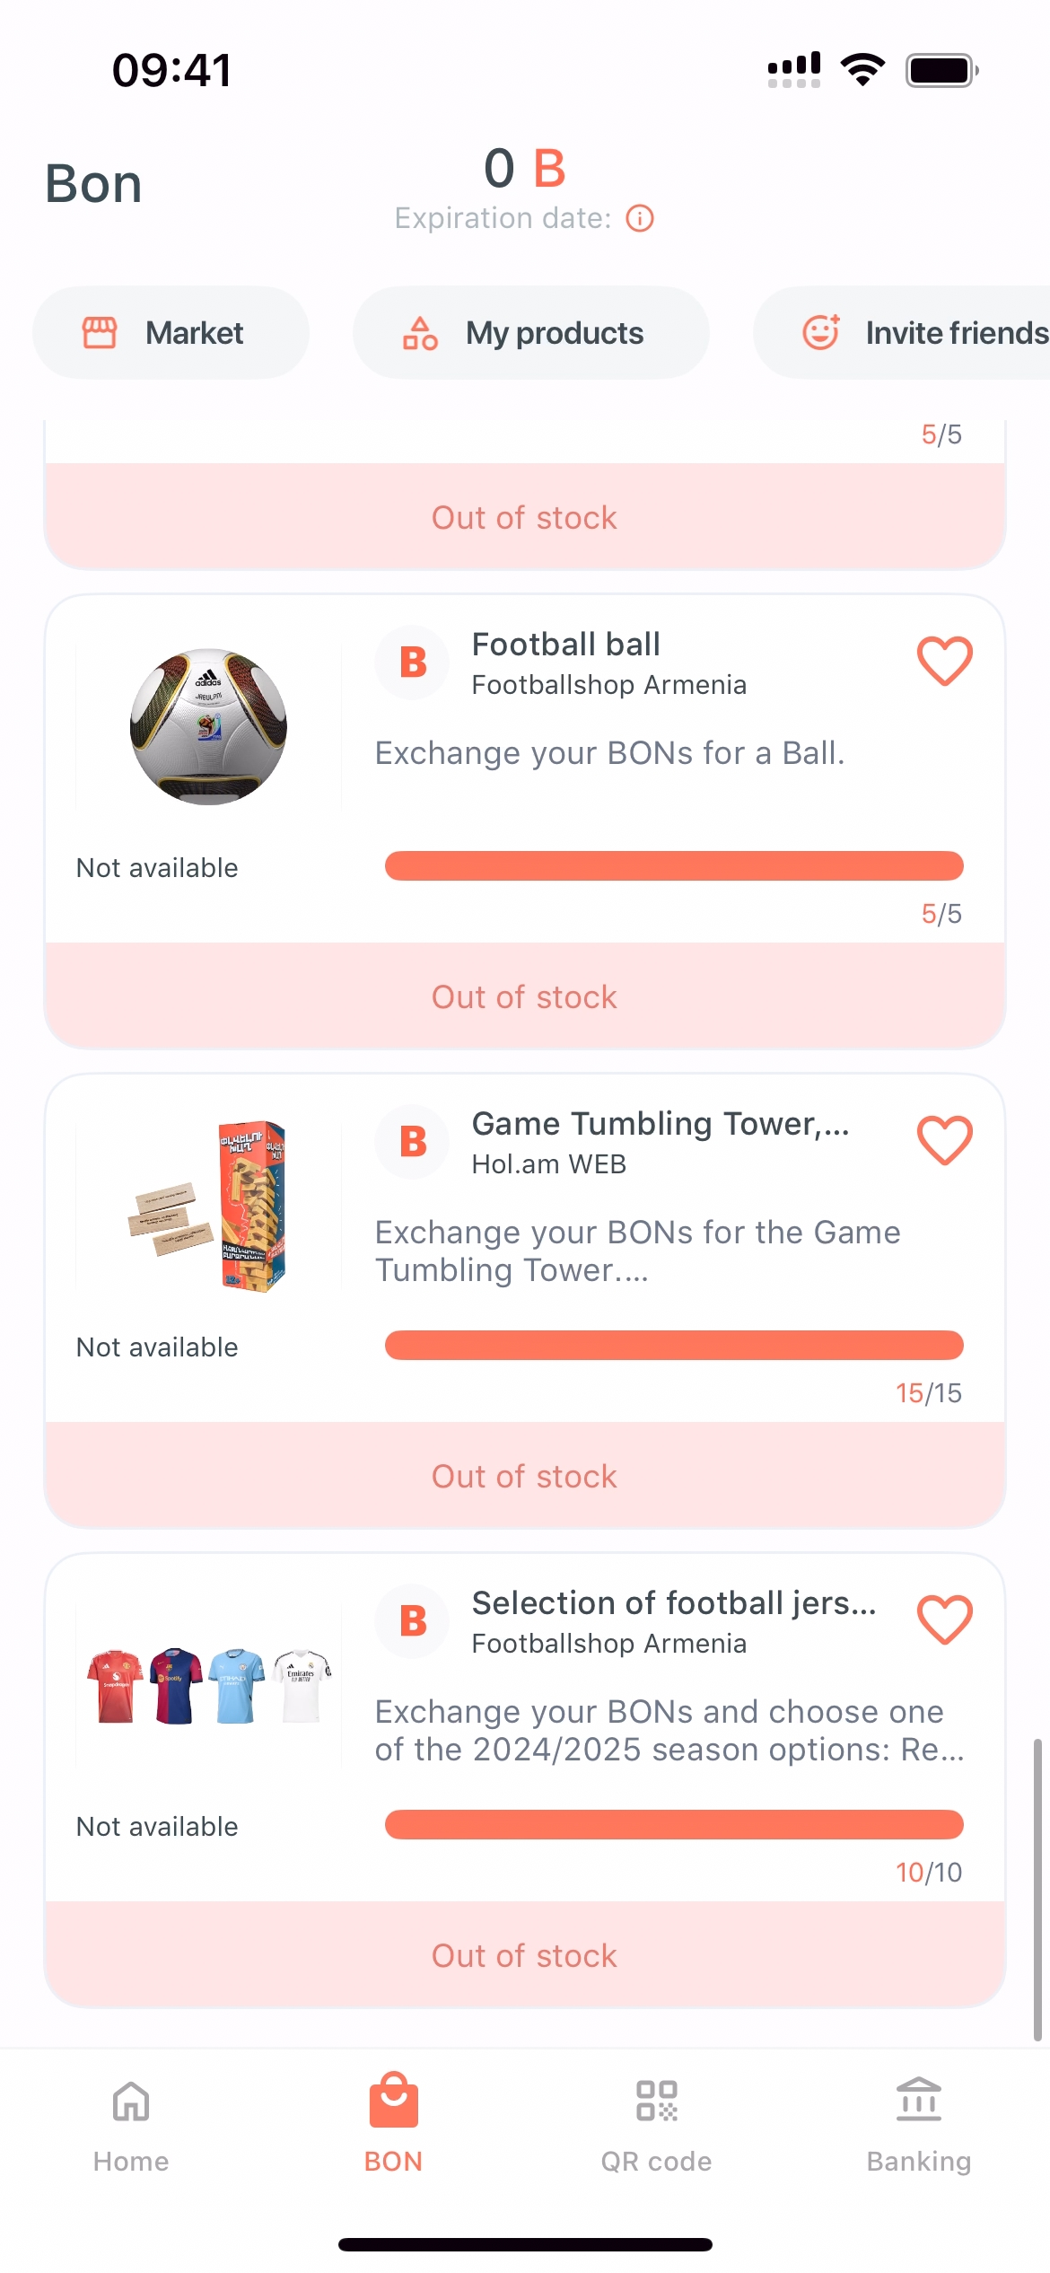Tap the Football ball product image
The width and height of the screenshot is (1050, 2273).
[208, 726]
